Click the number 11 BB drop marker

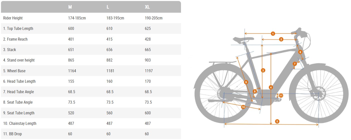click(281, 95)
